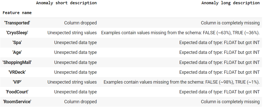The image size is (263, 108).
Task: Click CryoSleep's long description with FALSE (~63%)
Action: click(180, 33)
